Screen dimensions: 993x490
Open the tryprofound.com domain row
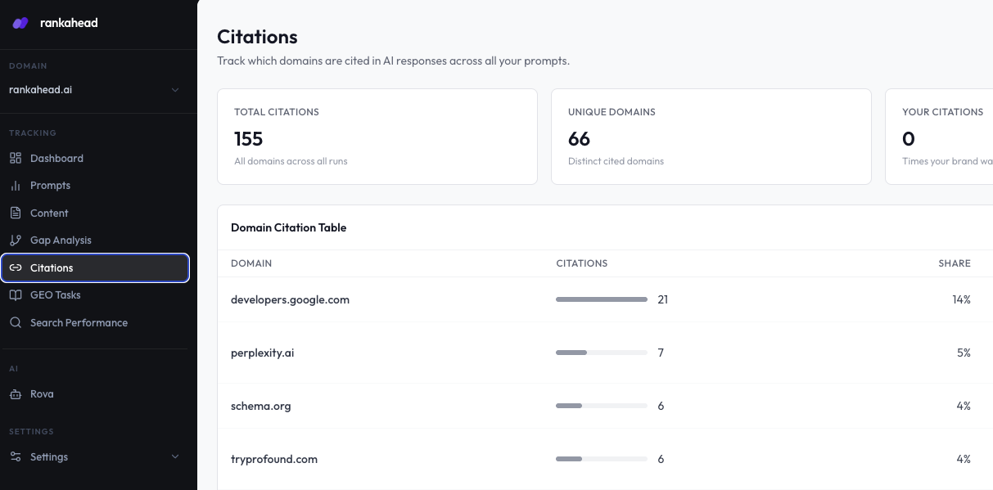[605, 459]
